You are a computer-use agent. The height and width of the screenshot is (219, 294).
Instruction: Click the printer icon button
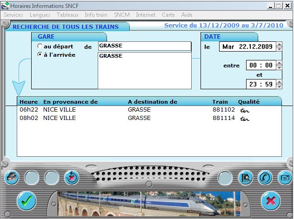[x=12, y=177]
